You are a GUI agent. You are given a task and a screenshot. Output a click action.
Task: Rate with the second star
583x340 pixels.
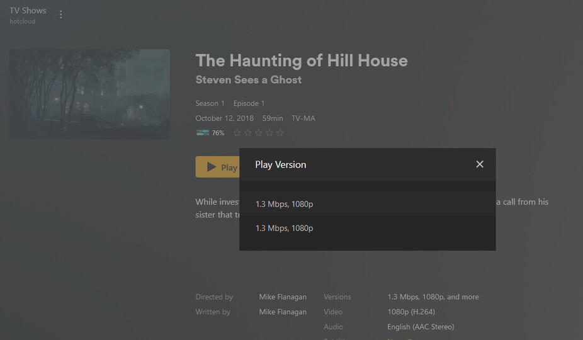click(248, 132)
